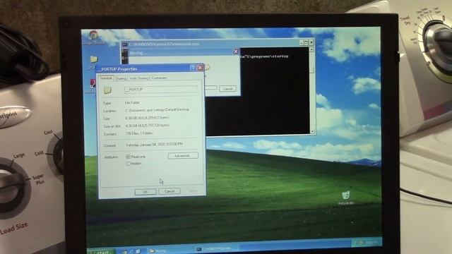Click the help question mark in Properties title bar
Screen dimensions: 452x254
coord(193,68)
